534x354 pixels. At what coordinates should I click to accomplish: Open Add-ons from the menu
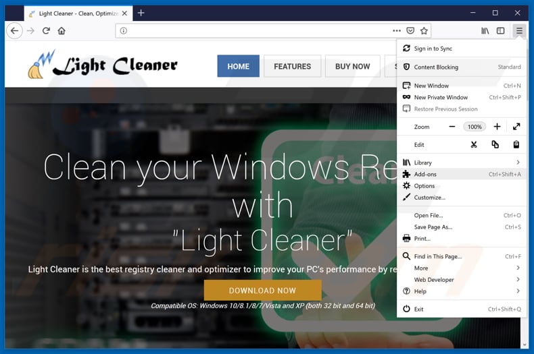click(462, 174)
